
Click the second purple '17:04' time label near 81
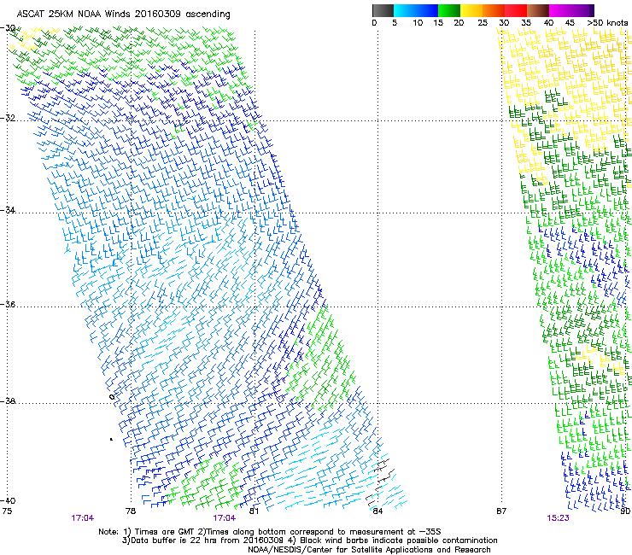[225, 518]
